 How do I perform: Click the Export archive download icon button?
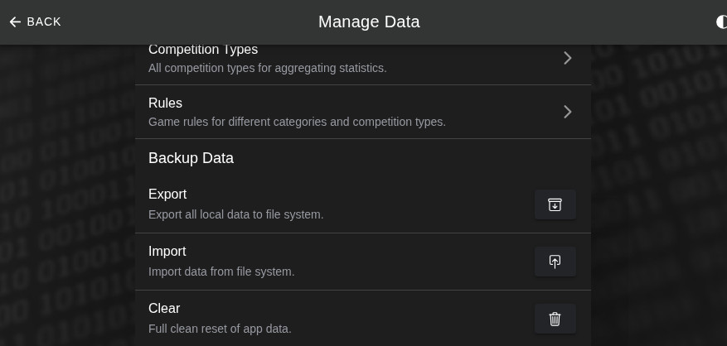click(x=555, y=204)
